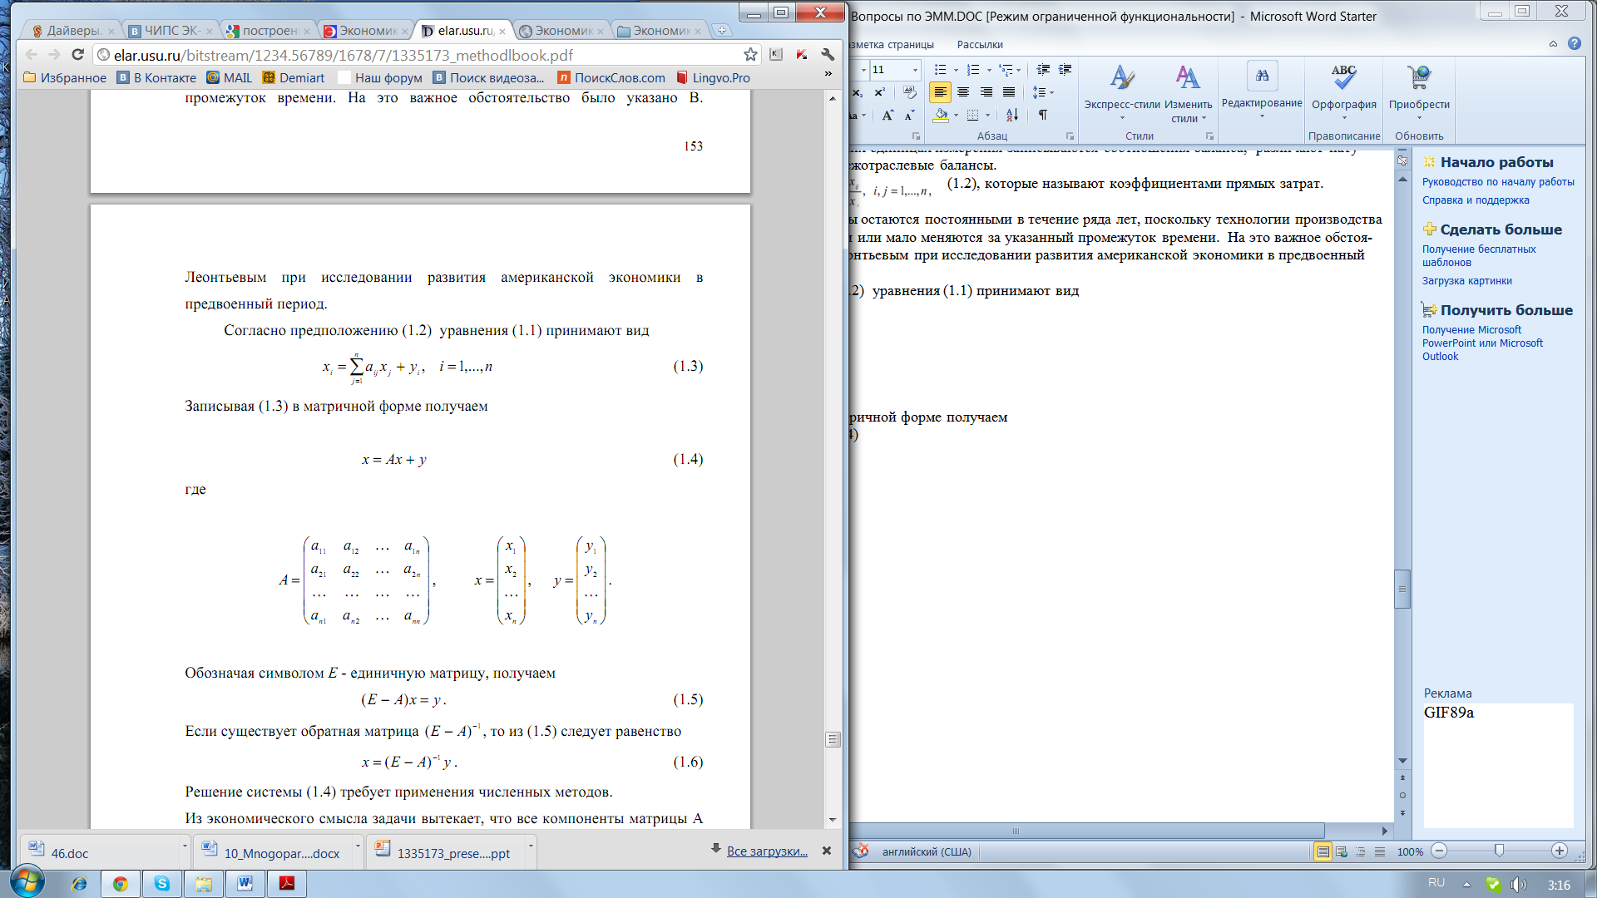The height and width of the screenshot is (898, 1597).
Task: Click the shading paint bucket icon
Action: (x=941, y=115)
